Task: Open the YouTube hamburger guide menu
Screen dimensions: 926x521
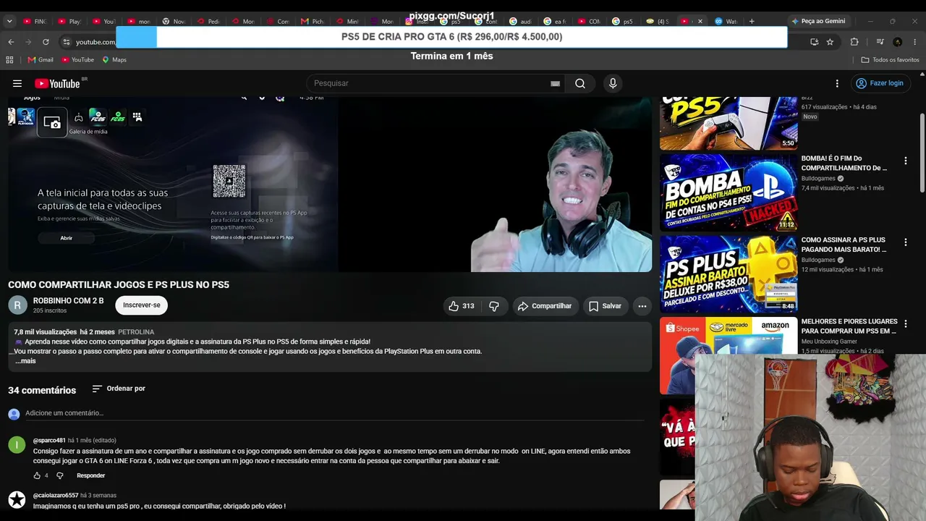Action: tap(17, 83)
